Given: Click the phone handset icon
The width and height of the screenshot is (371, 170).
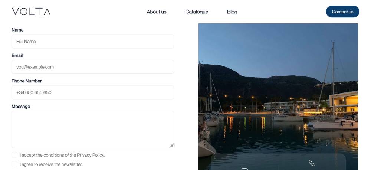Looking at the screenshot, I should point(312,163).
